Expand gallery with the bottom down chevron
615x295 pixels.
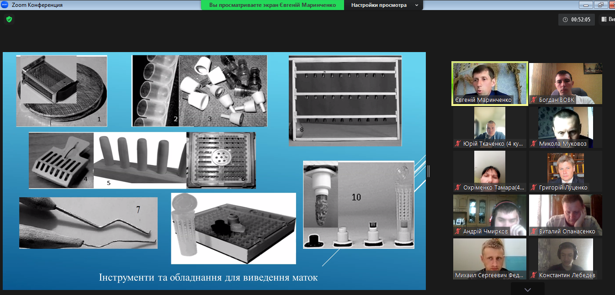[527, 290]
